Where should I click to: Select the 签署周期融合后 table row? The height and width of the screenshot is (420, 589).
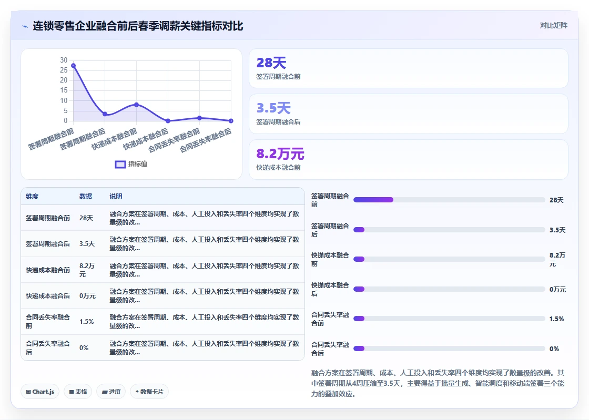(x=163, y=243)
